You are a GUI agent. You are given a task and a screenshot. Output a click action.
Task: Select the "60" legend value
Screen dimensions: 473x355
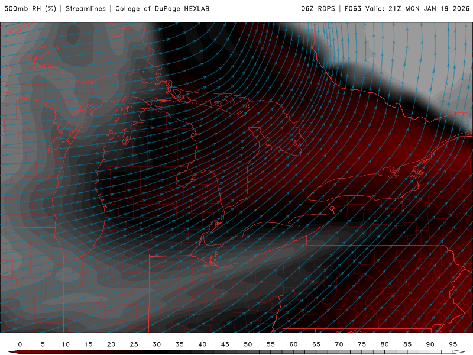point(293,344)
